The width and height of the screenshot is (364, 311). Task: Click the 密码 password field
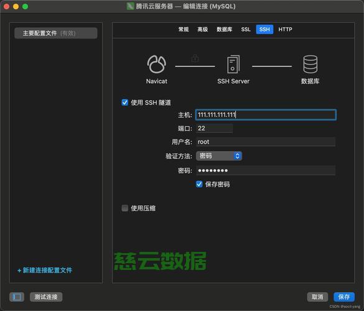pyautogui.click(x=266, y=170)
